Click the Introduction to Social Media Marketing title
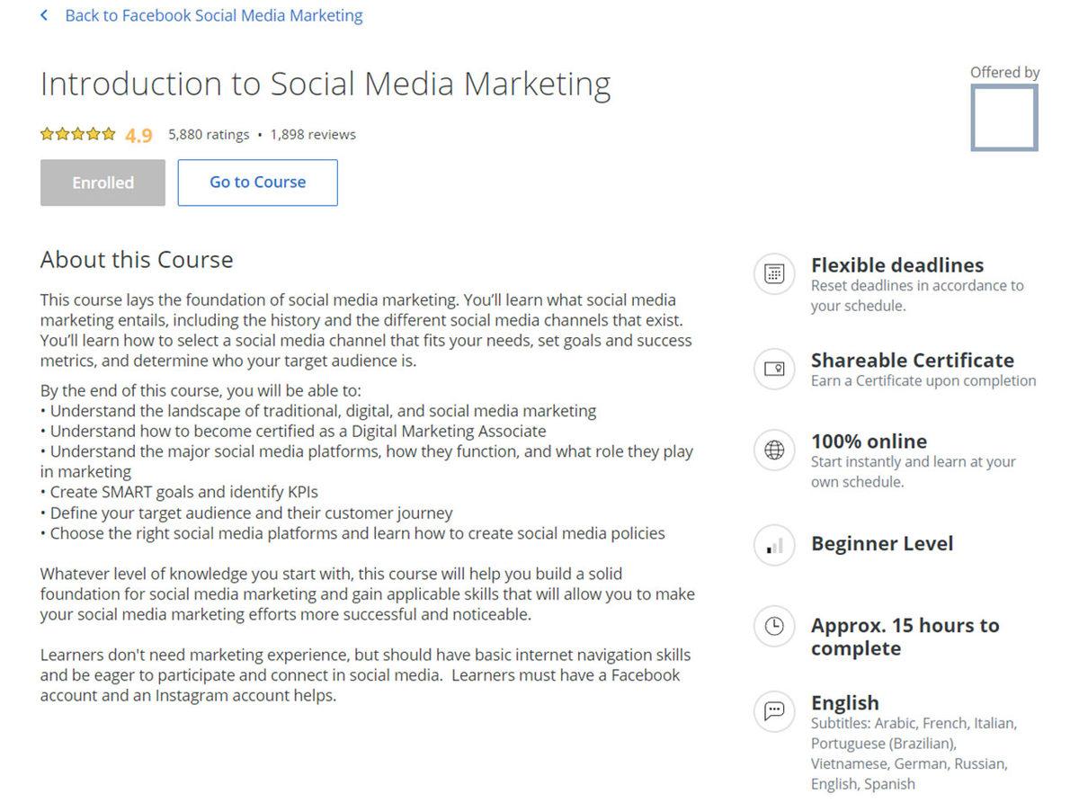 325,85
